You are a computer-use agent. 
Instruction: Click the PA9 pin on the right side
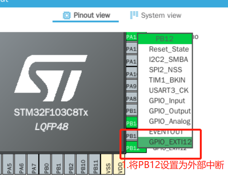(x=132, y=86)
